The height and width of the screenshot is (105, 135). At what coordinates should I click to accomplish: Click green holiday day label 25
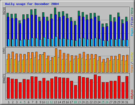click(103, 102)
